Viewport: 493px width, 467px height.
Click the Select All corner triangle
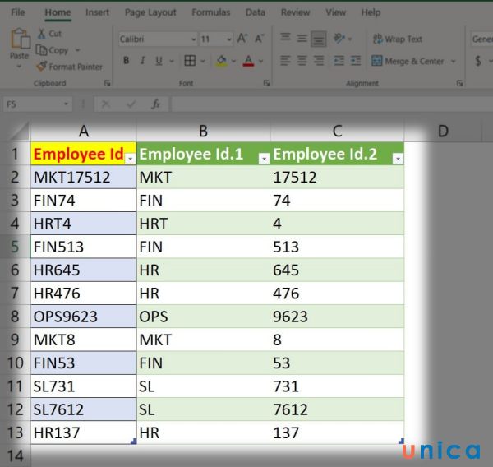[x=20, y=132]
